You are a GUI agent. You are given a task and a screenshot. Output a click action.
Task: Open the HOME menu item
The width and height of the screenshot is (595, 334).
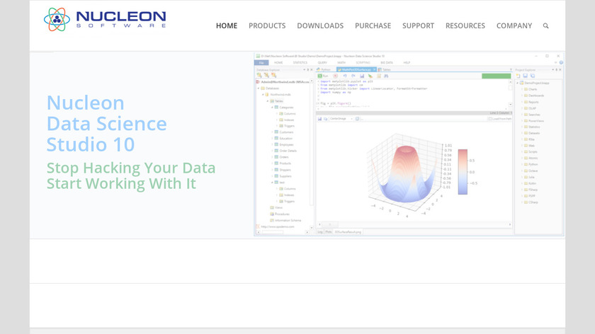[227, 25]
